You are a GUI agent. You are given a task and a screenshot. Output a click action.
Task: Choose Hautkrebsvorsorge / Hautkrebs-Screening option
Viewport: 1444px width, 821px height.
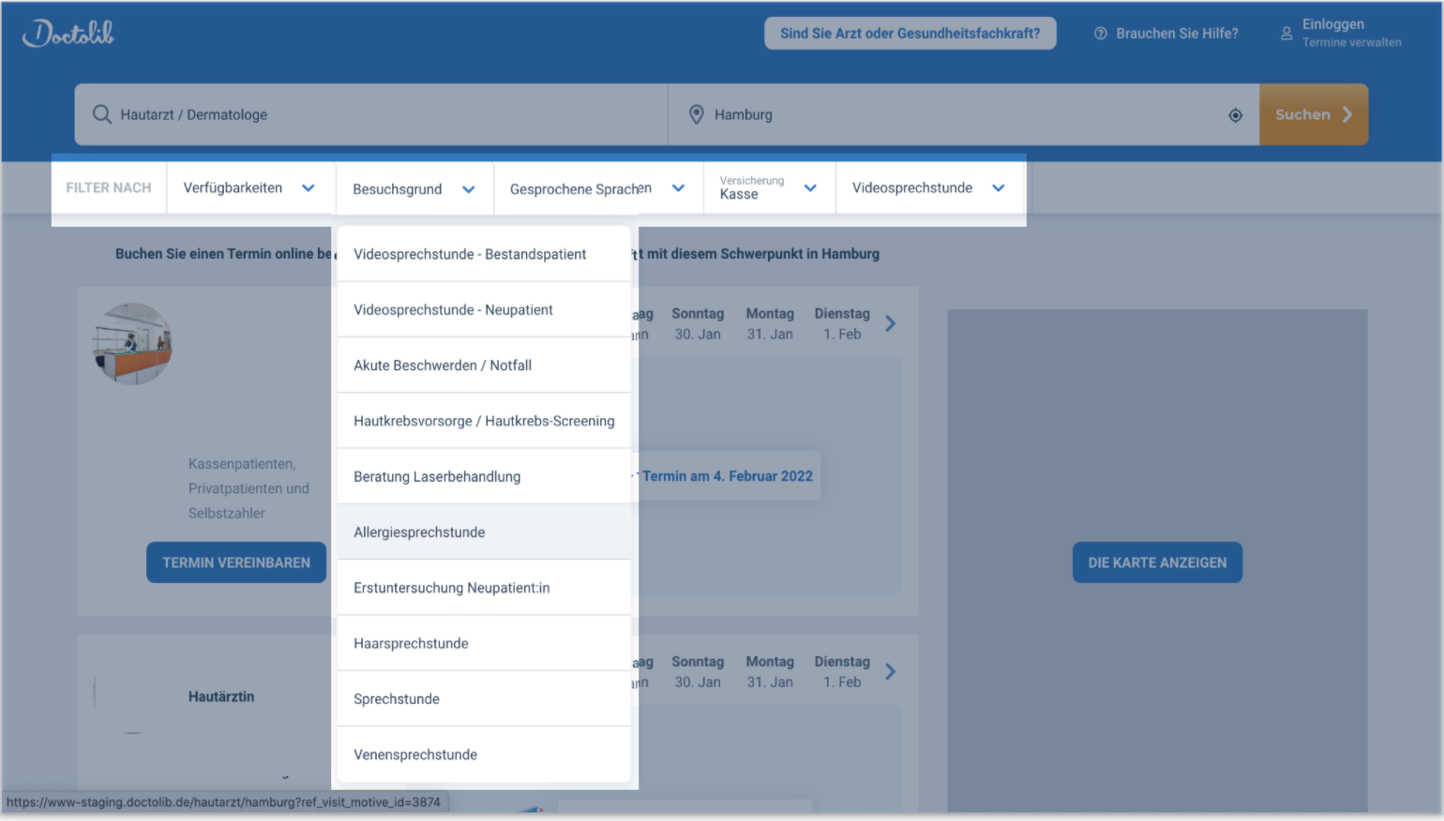click(x=484, y=421)
